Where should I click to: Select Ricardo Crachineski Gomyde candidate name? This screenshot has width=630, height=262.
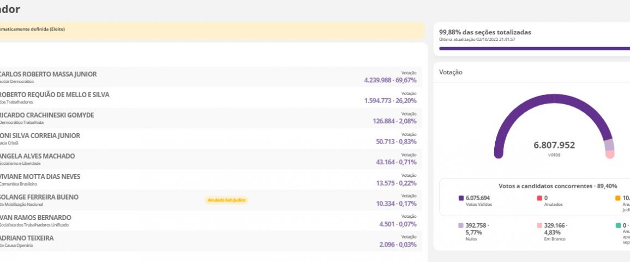click(x=47, y=115)
